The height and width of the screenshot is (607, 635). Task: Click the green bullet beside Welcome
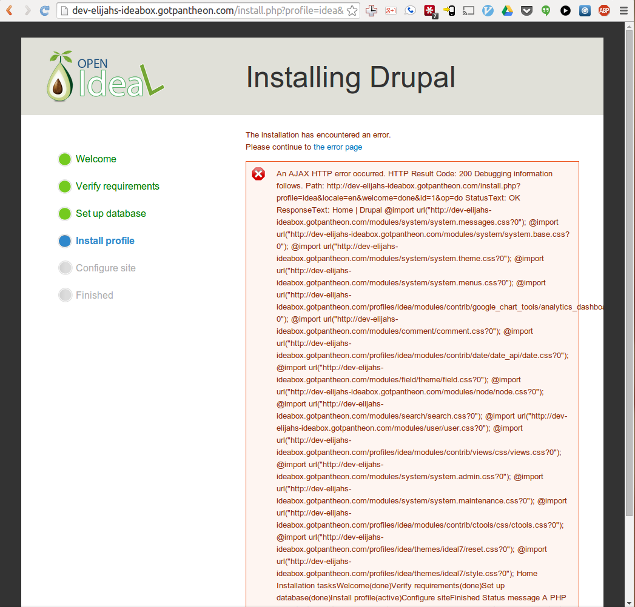pos(65,159)
